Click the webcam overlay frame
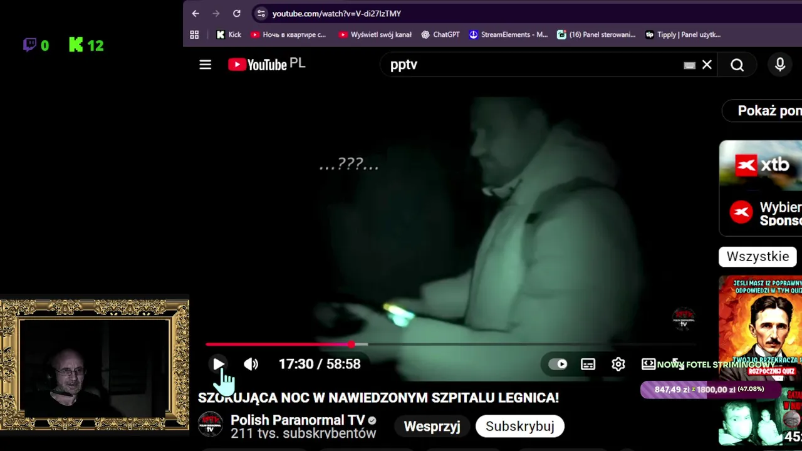This screenshot has width=802, height=451. coord(95,366)
